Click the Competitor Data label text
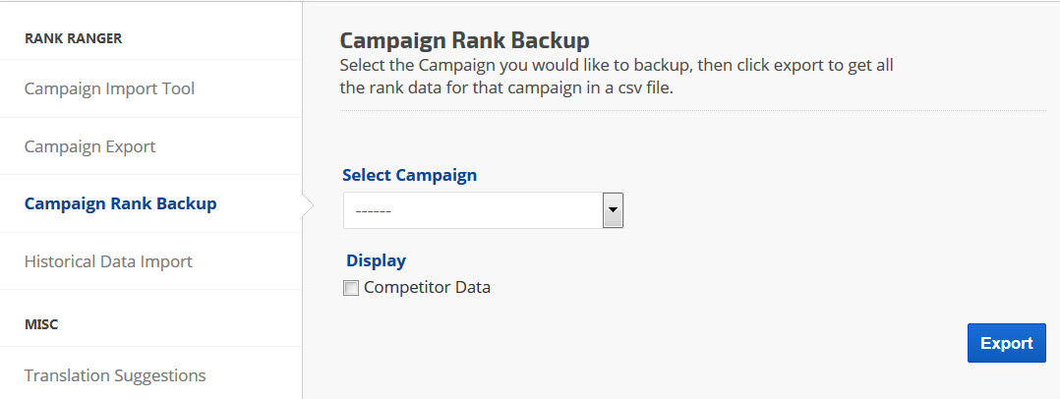Image resolution: width=1060 pixels, height=399 pixels. (427, 288)
